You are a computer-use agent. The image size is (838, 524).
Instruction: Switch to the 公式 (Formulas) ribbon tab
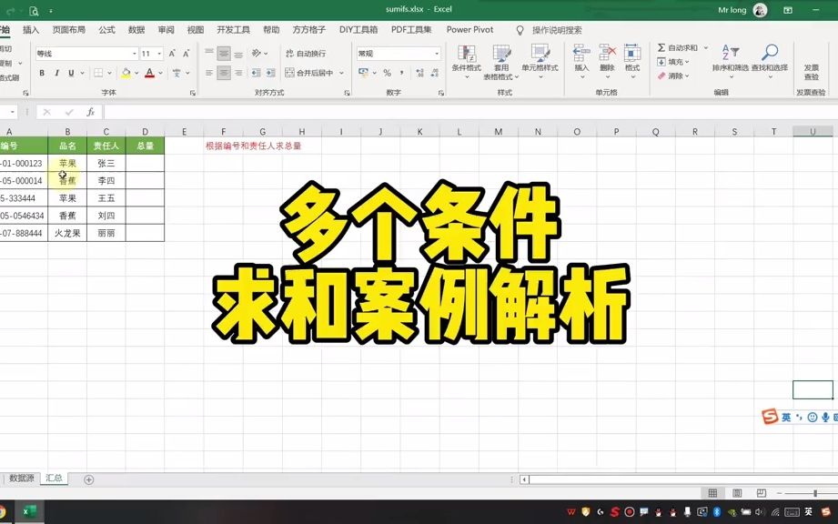[106, 29]
